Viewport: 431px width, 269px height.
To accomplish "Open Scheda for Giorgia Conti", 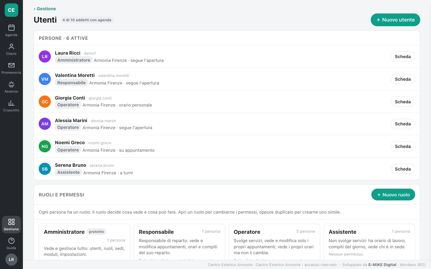I will [403, 102].
